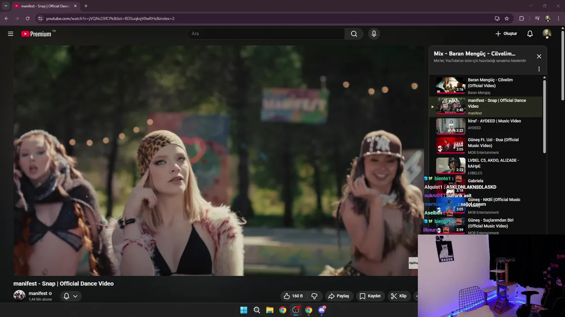Click the install app icon in address bar
Screen dimensions: 565x317
pos(497,18)
